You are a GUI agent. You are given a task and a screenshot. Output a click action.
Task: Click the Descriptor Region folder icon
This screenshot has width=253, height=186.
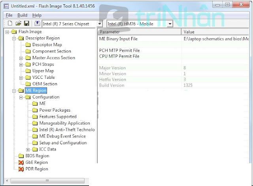(21, 38)
